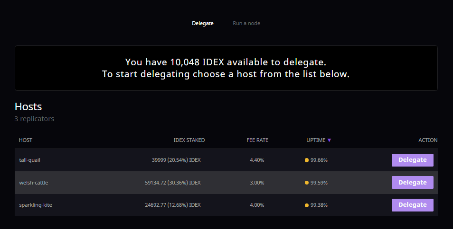
Task: Select the tall-quail host name
Action: pos(29,160)
